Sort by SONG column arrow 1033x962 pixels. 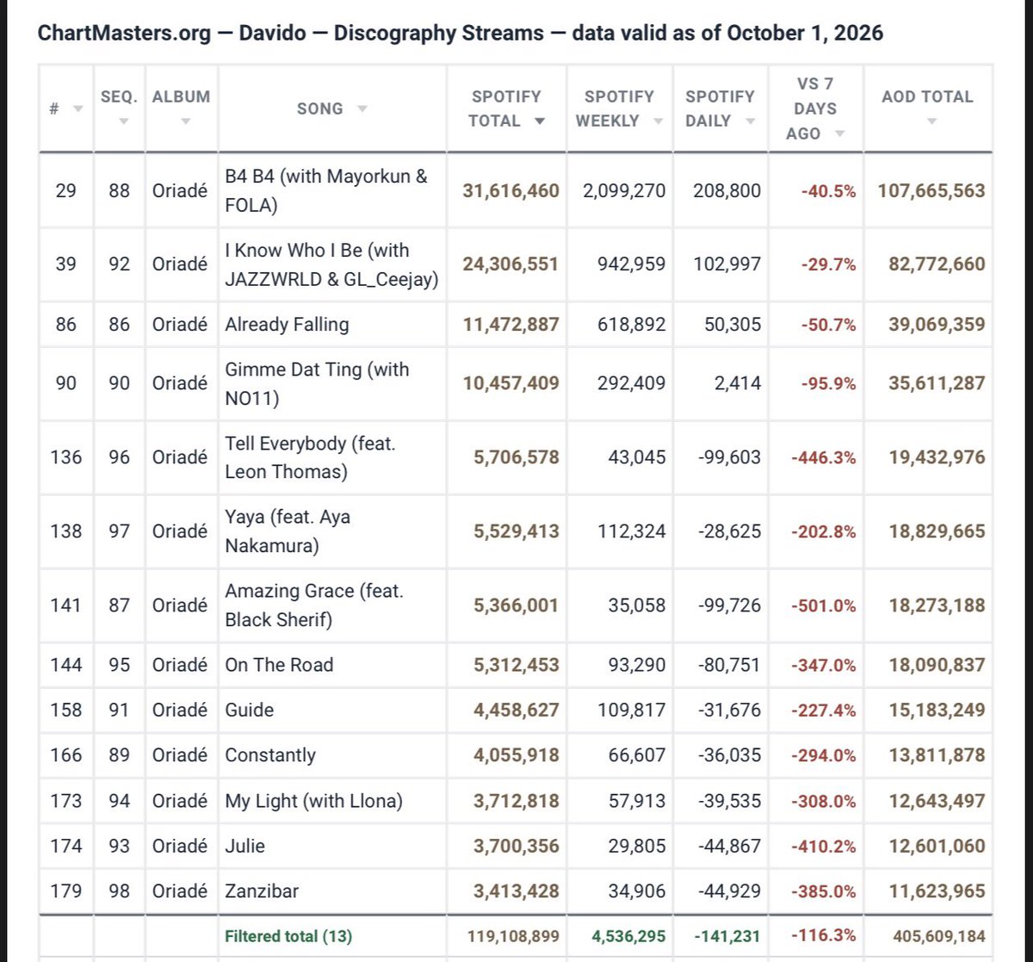(362, 109)
